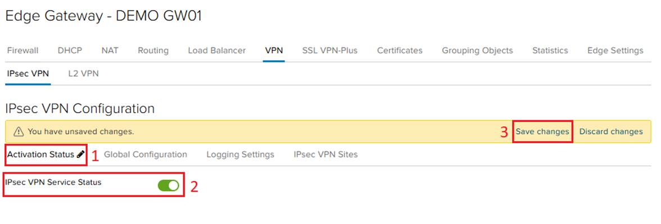This screenshot has width=661, height=224.
Task: Select the IPsec VPN sub-tab
Action: pos(28,73)
